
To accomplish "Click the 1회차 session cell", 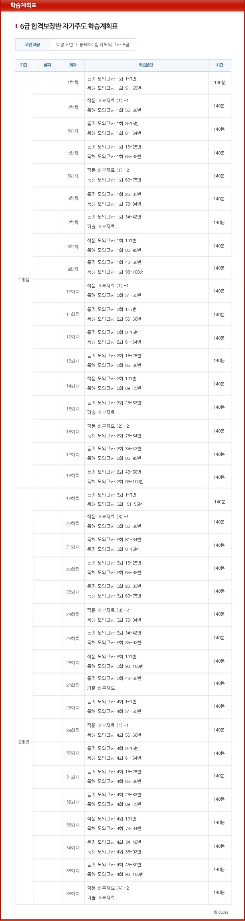I will (73, 82).
